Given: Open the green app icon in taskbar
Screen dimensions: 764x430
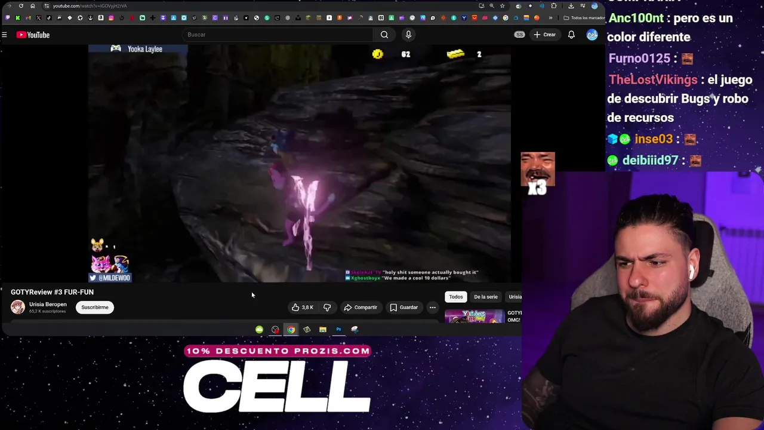Looking at the screenshot, I should pyautogui.click(x=259, y=330).
